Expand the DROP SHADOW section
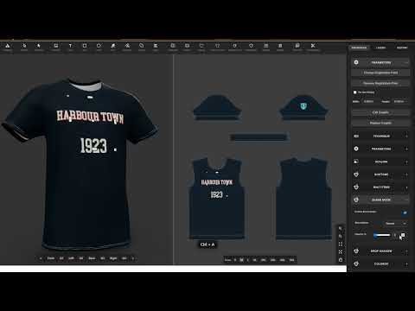Screen dimensions: 415x311 (406, 251)
